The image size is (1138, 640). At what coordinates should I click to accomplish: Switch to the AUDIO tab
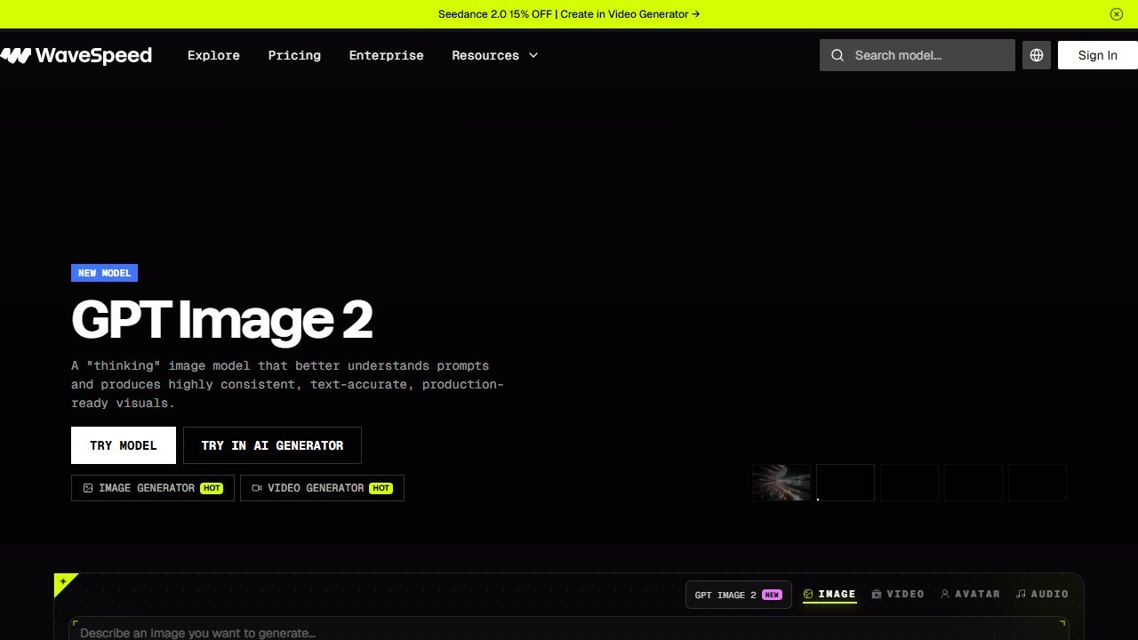pos(1043,594)
